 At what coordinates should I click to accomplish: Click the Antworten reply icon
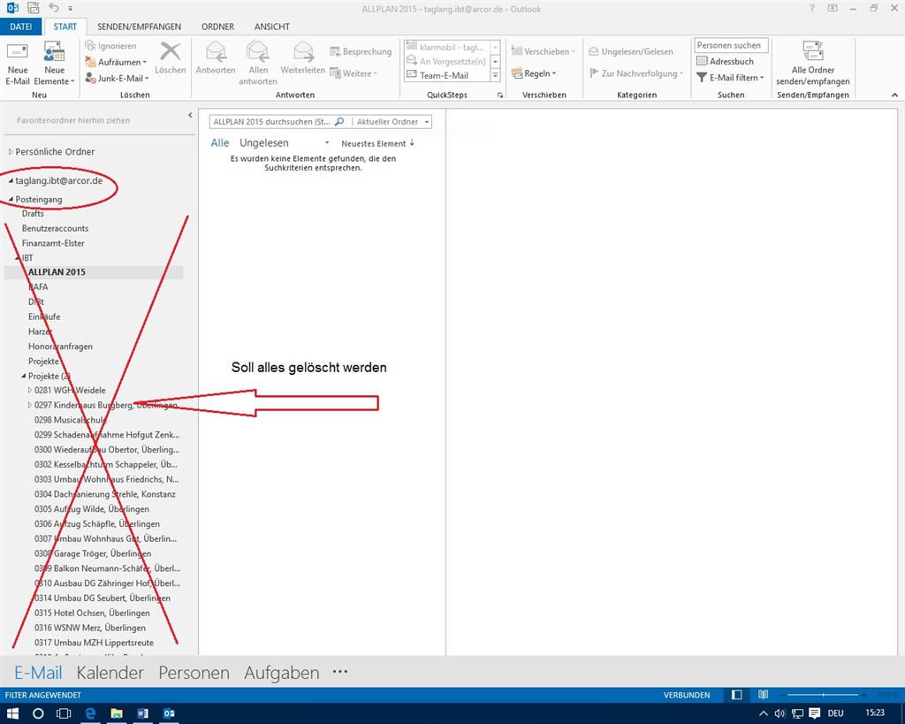(x=216, y=57)
